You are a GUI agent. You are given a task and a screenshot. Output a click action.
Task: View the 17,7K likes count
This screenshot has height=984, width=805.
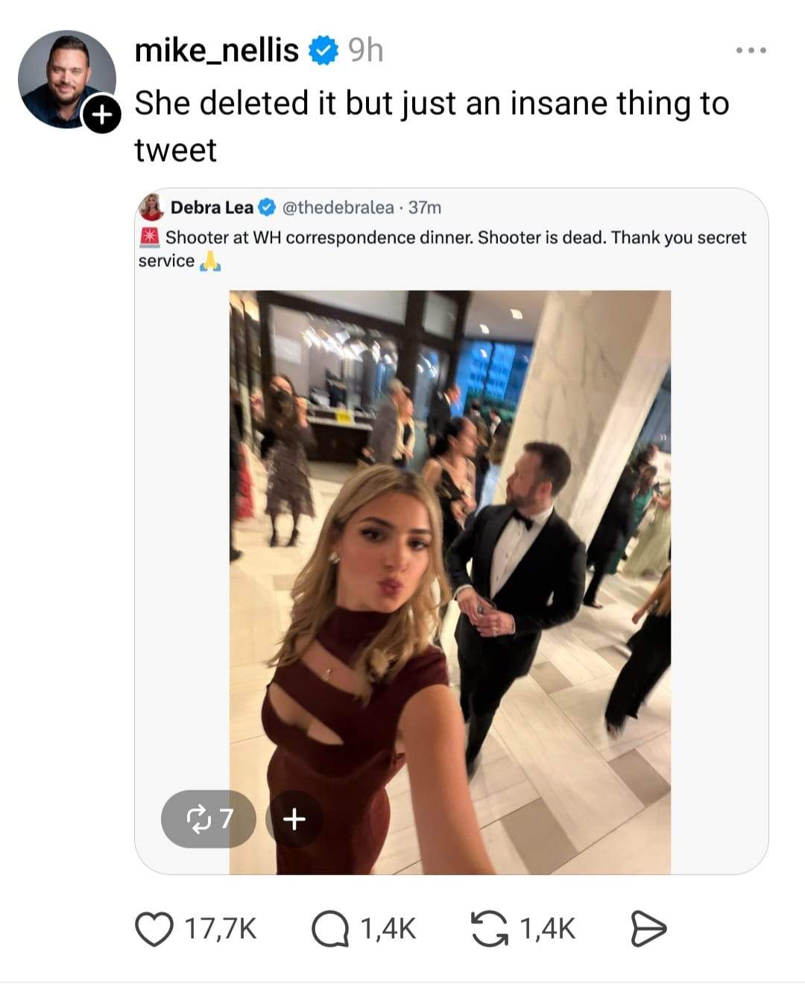pyautogui.click(x=221, y=929)
